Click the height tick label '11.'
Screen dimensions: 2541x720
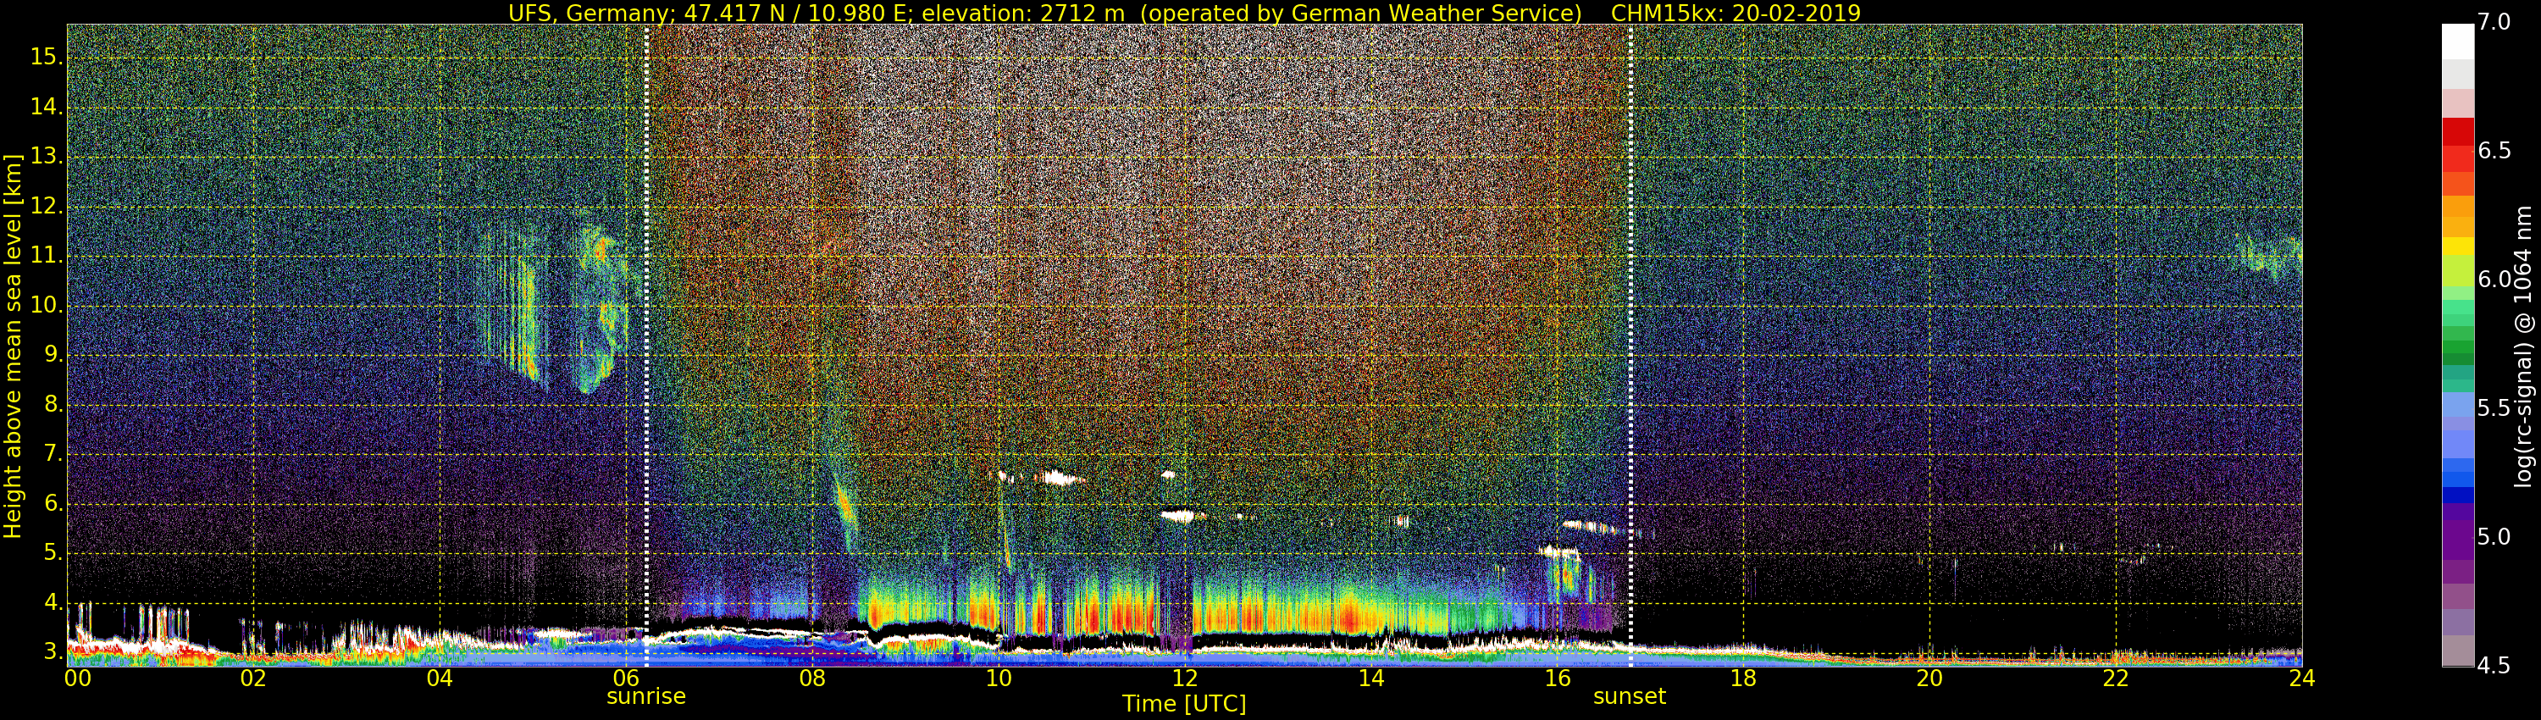(47, 257)
